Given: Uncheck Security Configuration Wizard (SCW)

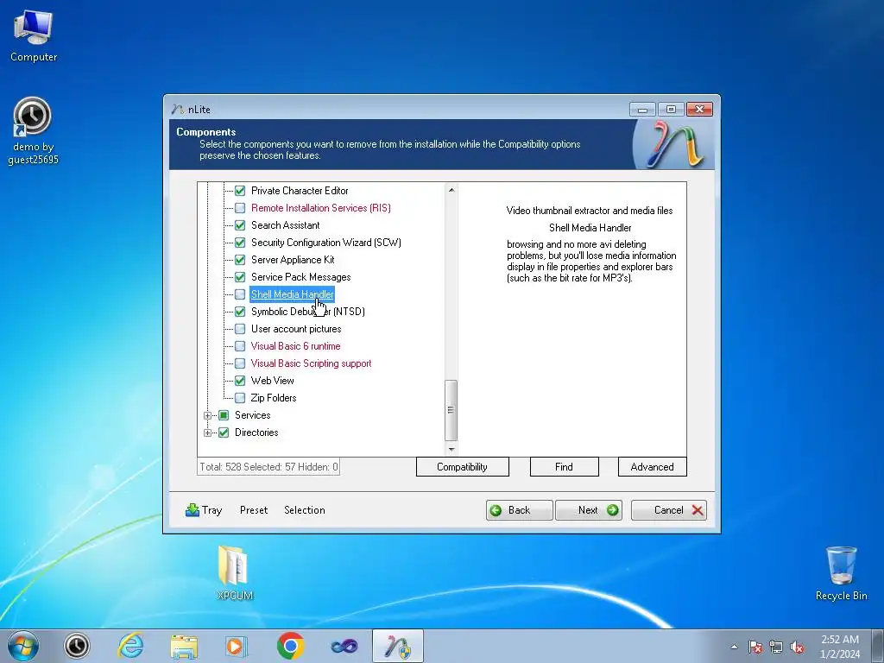Looking at the screenshot, I should click(x=240, y=243).
